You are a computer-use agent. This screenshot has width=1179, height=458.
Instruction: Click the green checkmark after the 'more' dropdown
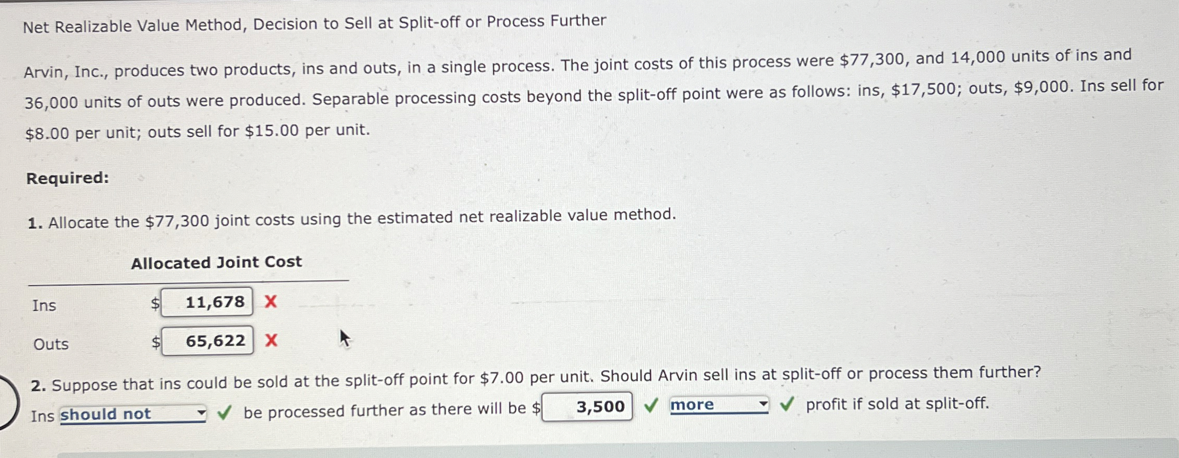788,405
